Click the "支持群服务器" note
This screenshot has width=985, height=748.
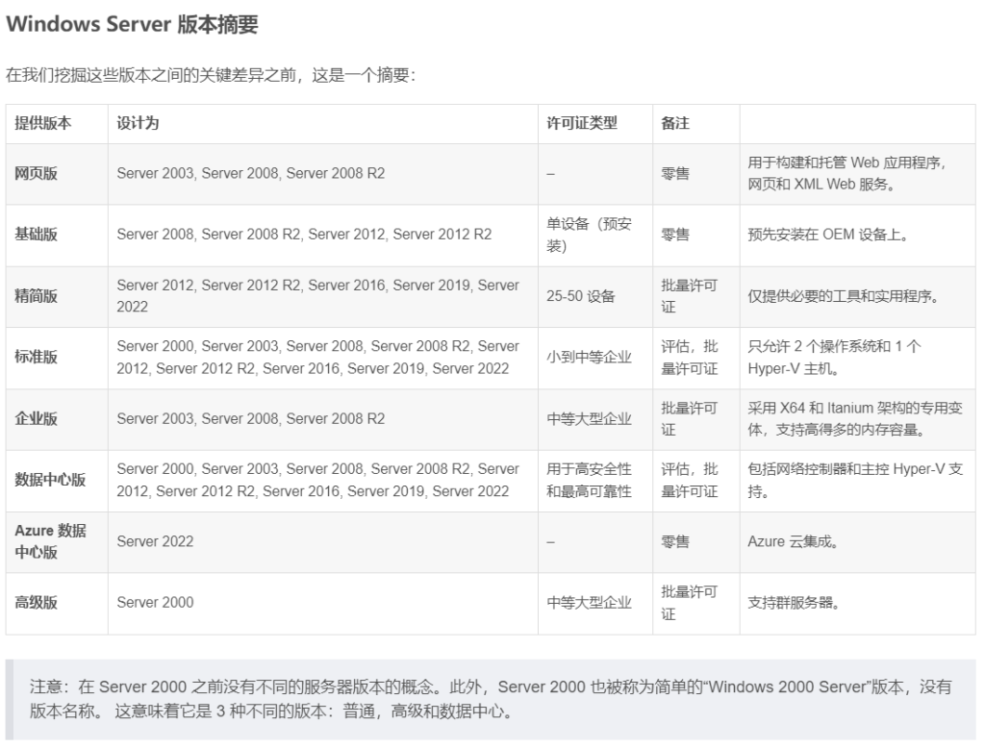pos(794,602)
